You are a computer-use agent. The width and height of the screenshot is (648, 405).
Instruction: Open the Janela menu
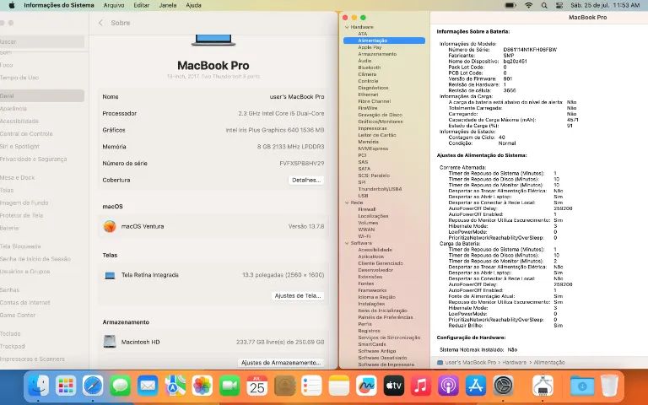[168, 5]
